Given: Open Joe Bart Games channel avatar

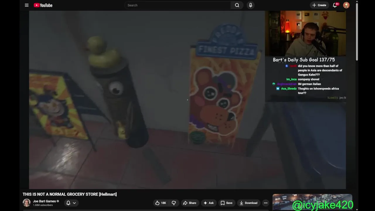Looking at the screenshot, I should pos(27,203).
